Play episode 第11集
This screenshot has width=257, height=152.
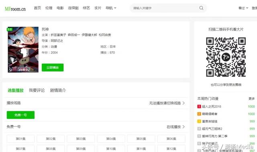tap(141, 149)
